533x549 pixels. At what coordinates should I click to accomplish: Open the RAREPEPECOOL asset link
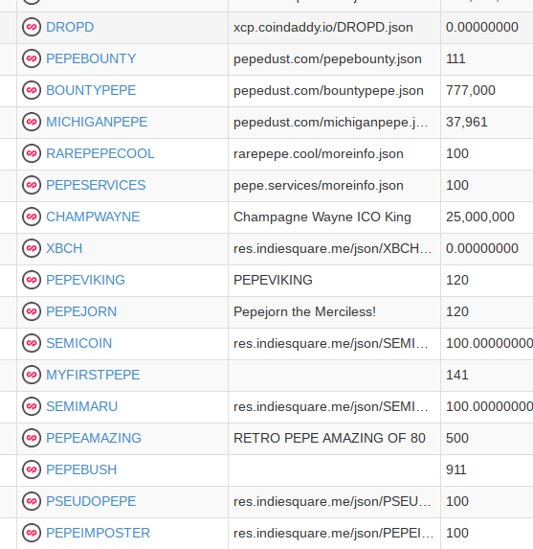coord(100,153)
